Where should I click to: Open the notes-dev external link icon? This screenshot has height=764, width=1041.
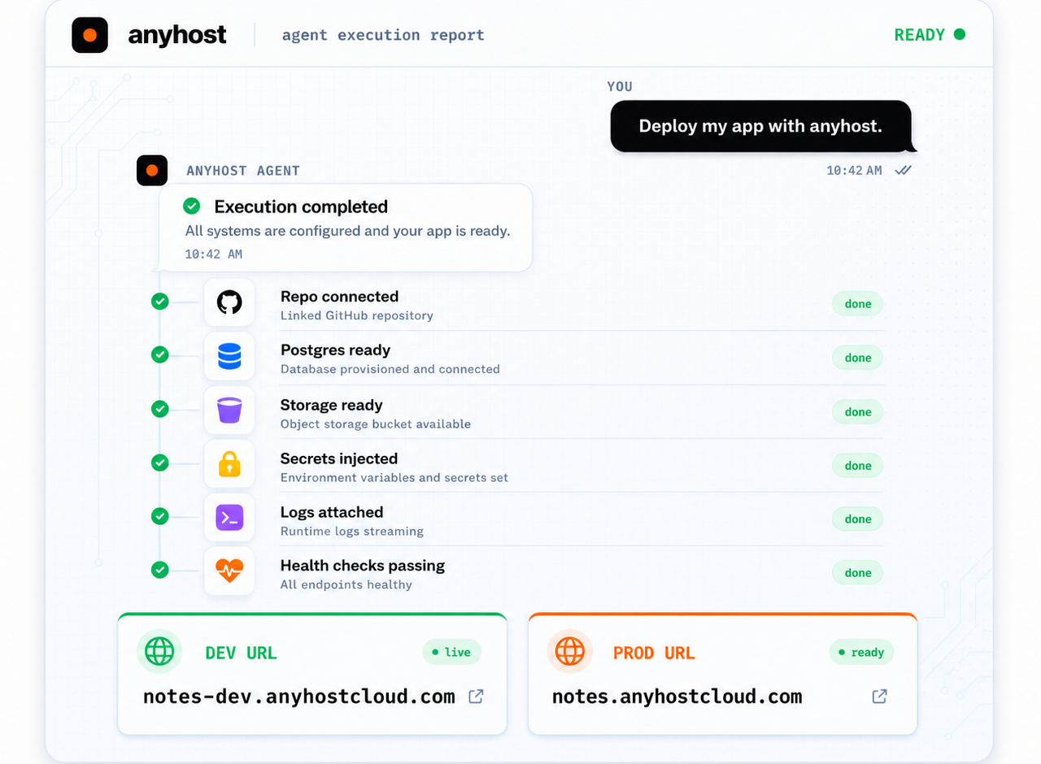tap(477, 697)
